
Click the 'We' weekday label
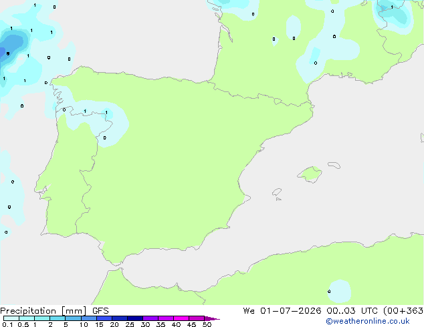point(249,311)
